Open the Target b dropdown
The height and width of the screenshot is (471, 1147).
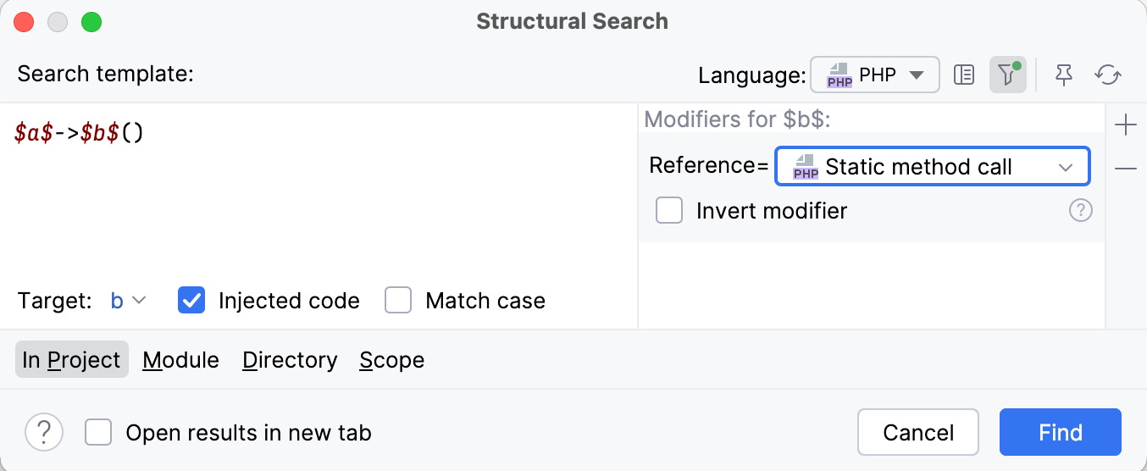click(x=129, y=301)
